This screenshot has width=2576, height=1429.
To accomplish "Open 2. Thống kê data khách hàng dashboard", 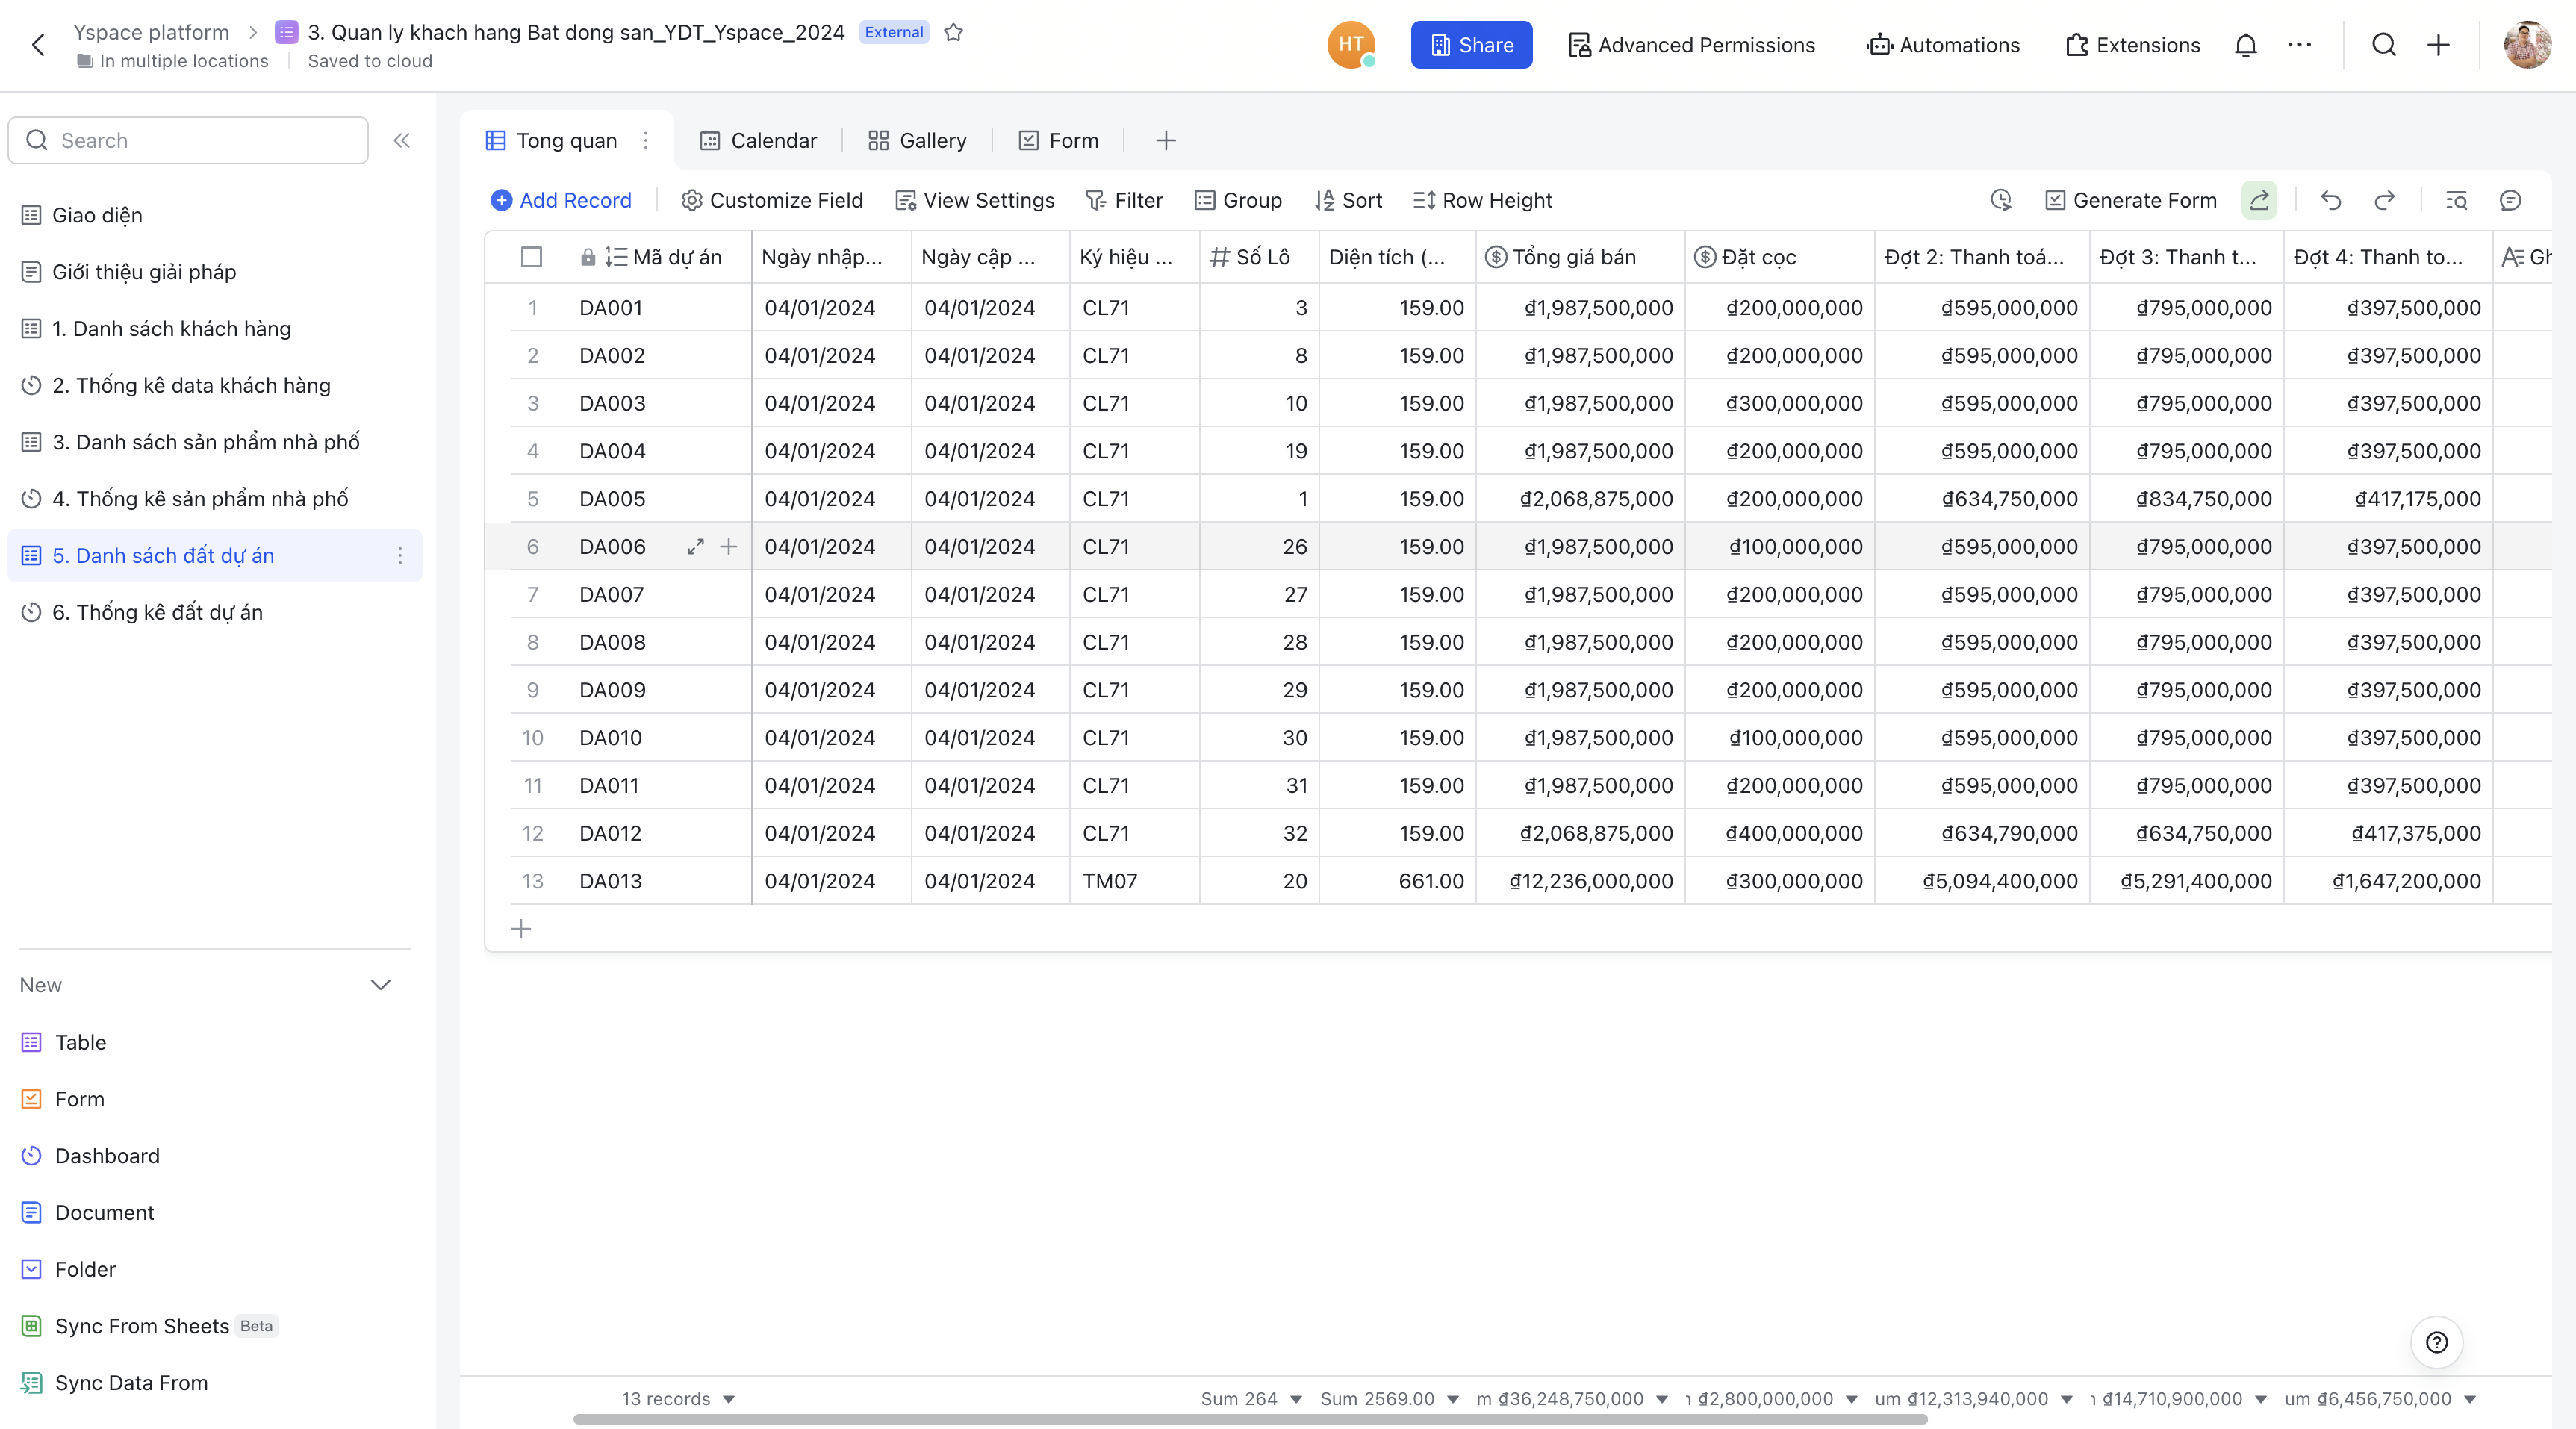I will tap(214, 385).
